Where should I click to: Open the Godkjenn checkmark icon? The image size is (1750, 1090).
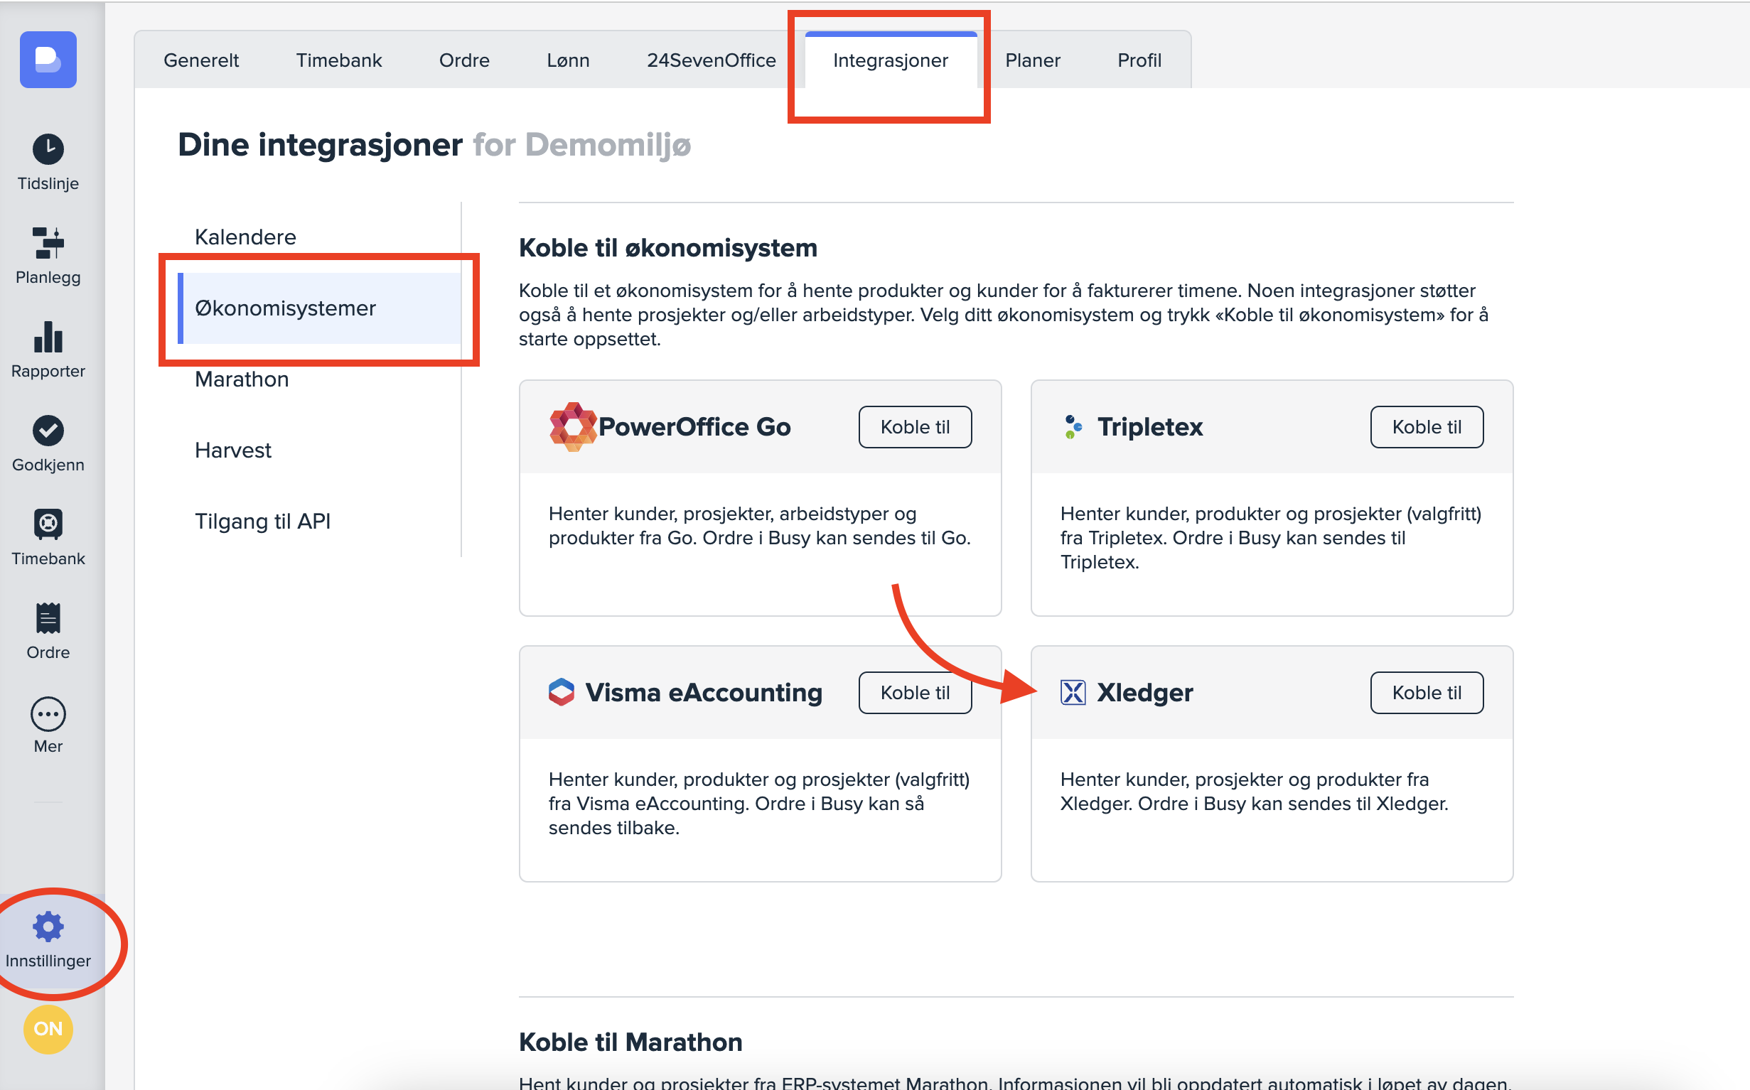48,431
